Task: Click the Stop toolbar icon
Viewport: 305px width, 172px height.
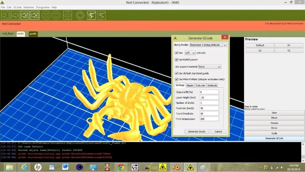Action: tap(56, 15)
